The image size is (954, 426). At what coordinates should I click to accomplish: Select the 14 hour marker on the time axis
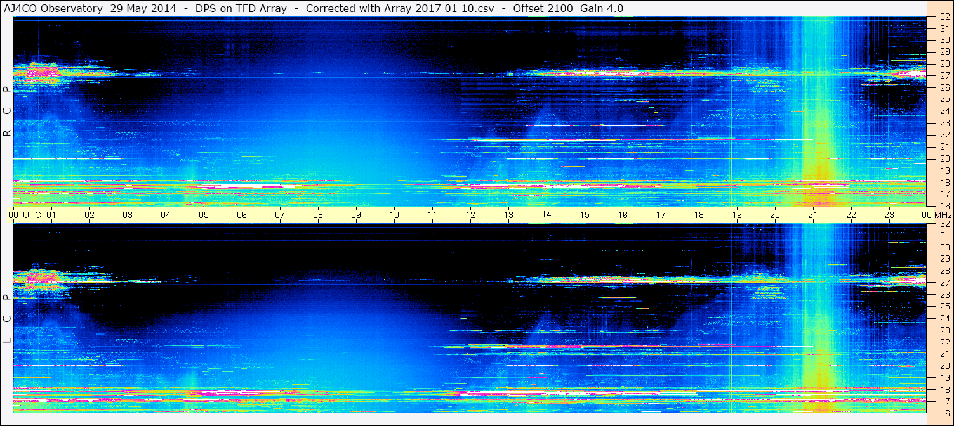pyautogui.click(x=547, y=215)
